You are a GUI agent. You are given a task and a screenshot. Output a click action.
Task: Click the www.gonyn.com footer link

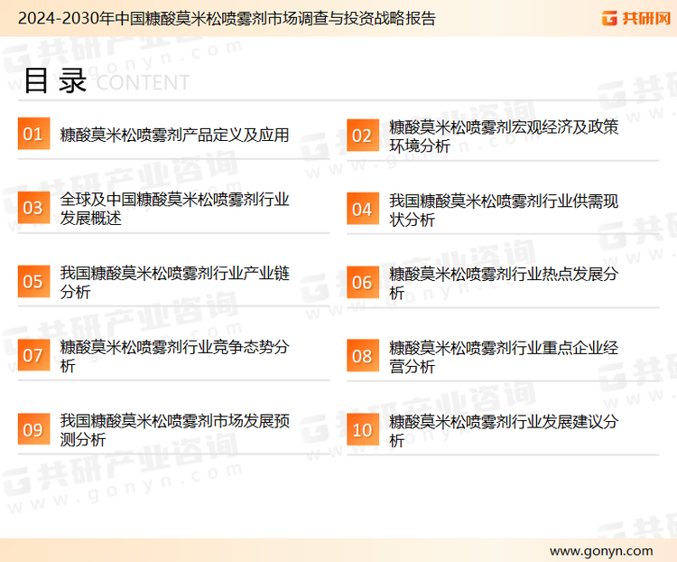601,551
